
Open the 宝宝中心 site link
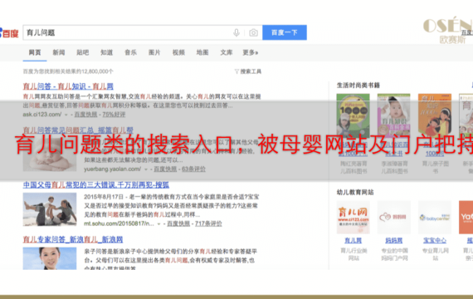pyautogui.click(x=435, y=241)
